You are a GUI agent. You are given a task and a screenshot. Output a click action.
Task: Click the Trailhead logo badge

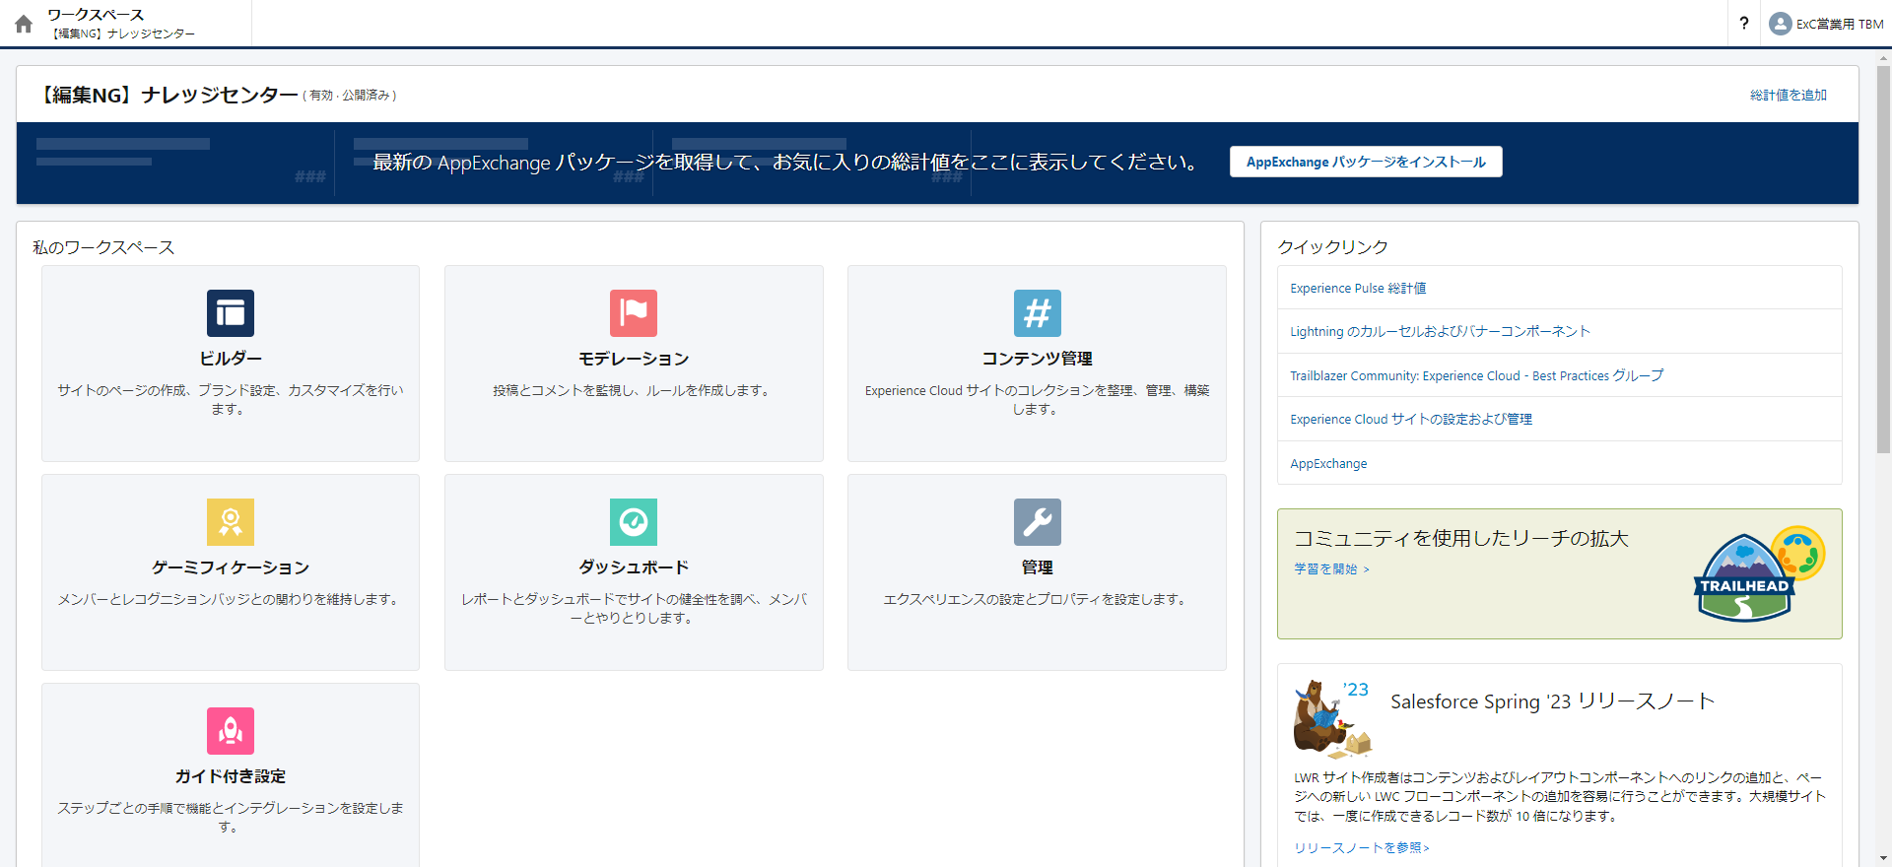click(x=1759, y=574)
